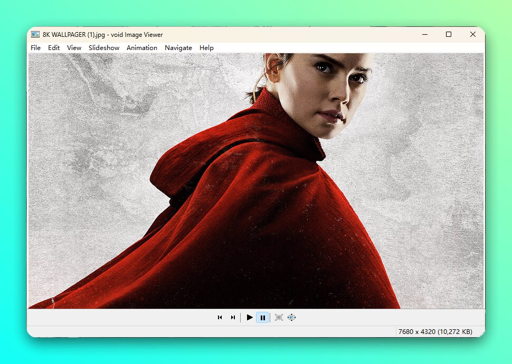Image resolution: width=512 pixels, height=364 pixels.
Task: Minimize the image viewer window
Action: click(x=425, y=34)
